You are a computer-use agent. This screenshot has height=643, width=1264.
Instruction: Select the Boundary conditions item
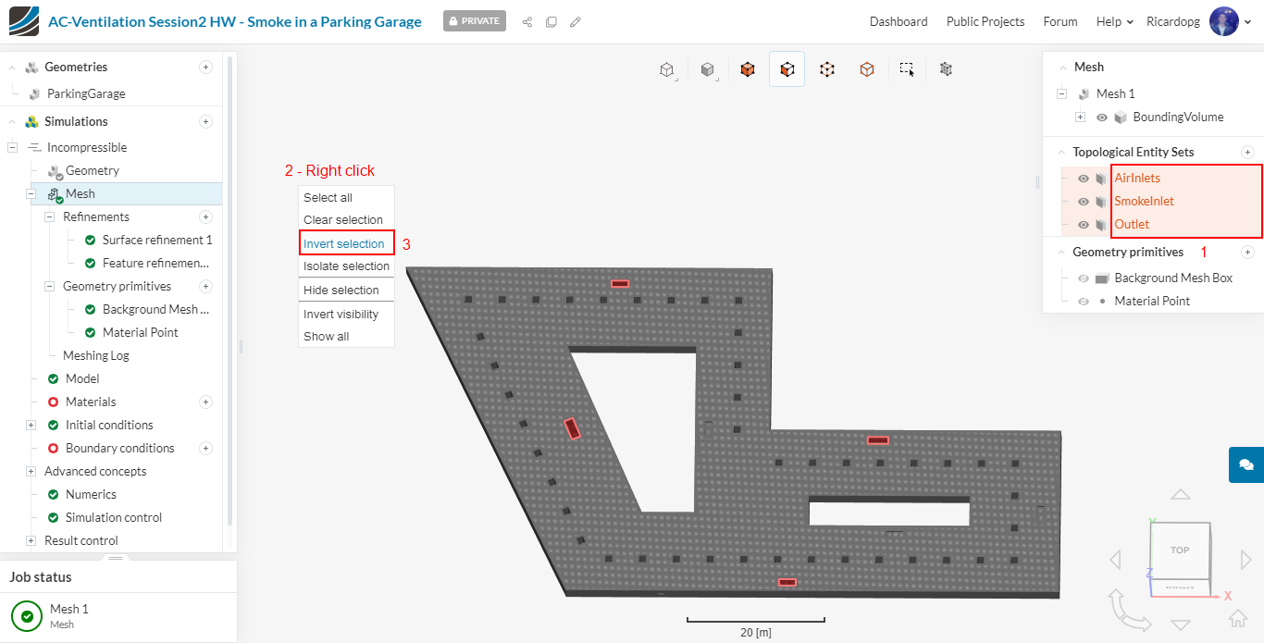[x=119, y=448]
